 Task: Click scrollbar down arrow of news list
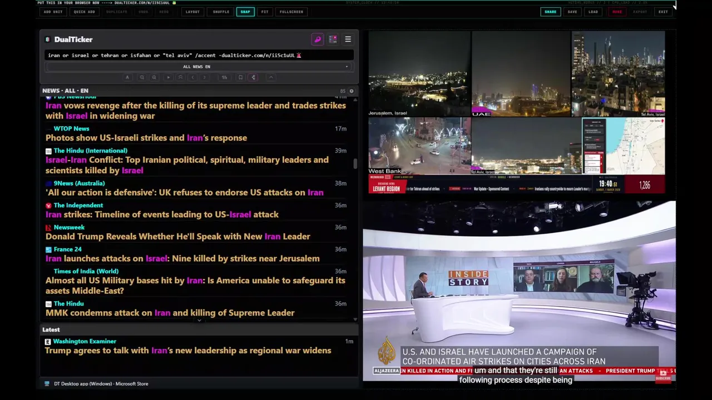[x=355, y=319]
